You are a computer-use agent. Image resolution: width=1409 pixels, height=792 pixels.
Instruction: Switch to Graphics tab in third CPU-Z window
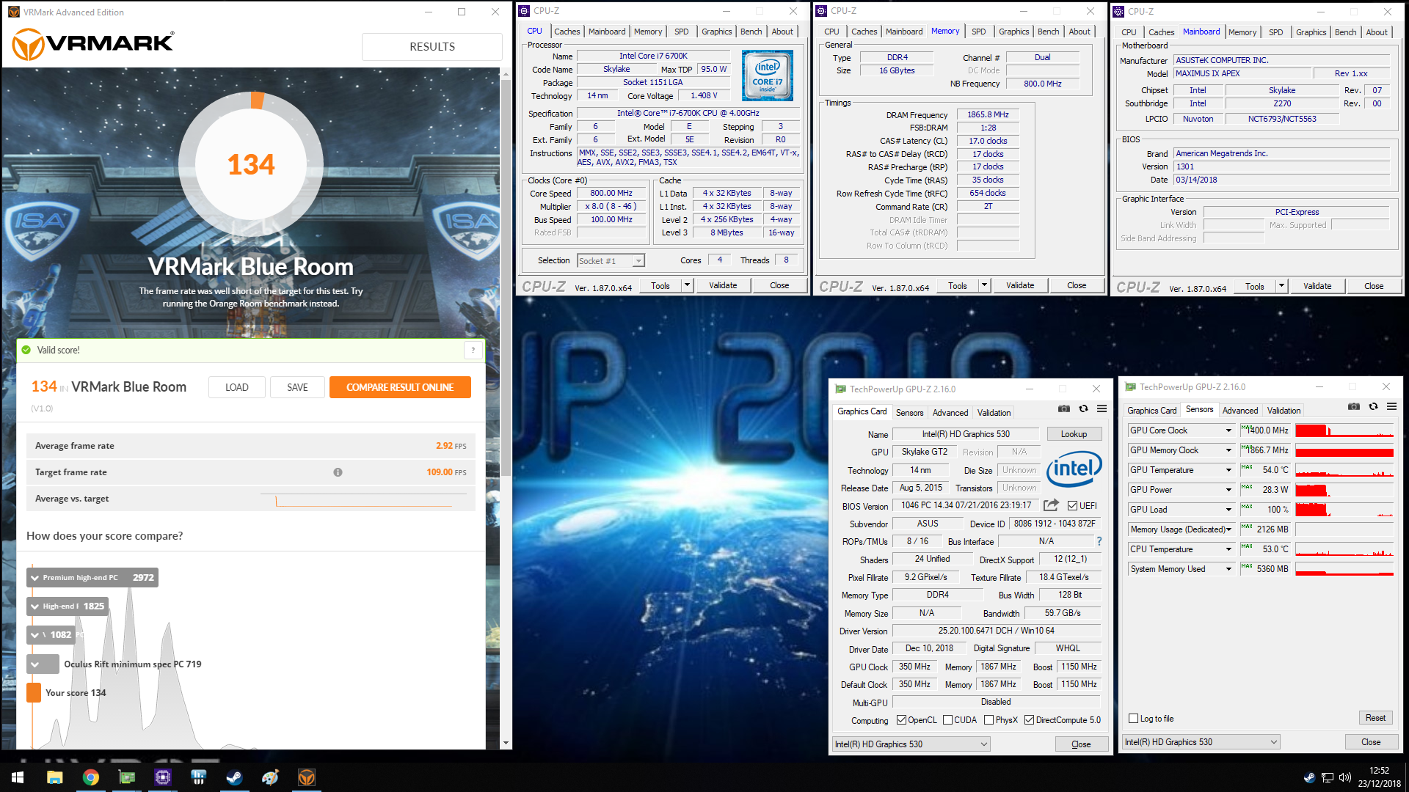[x=1311, y=32]
